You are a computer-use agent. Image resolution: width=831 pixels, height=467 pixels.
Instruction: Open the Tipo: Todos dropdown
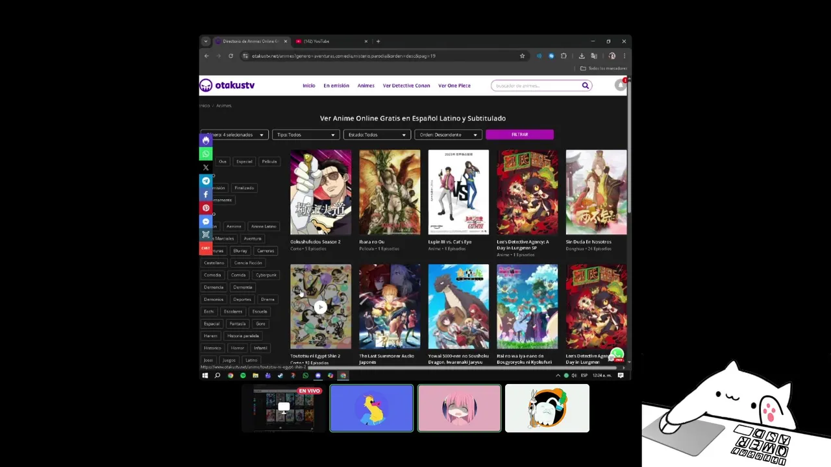coord(306,135)
